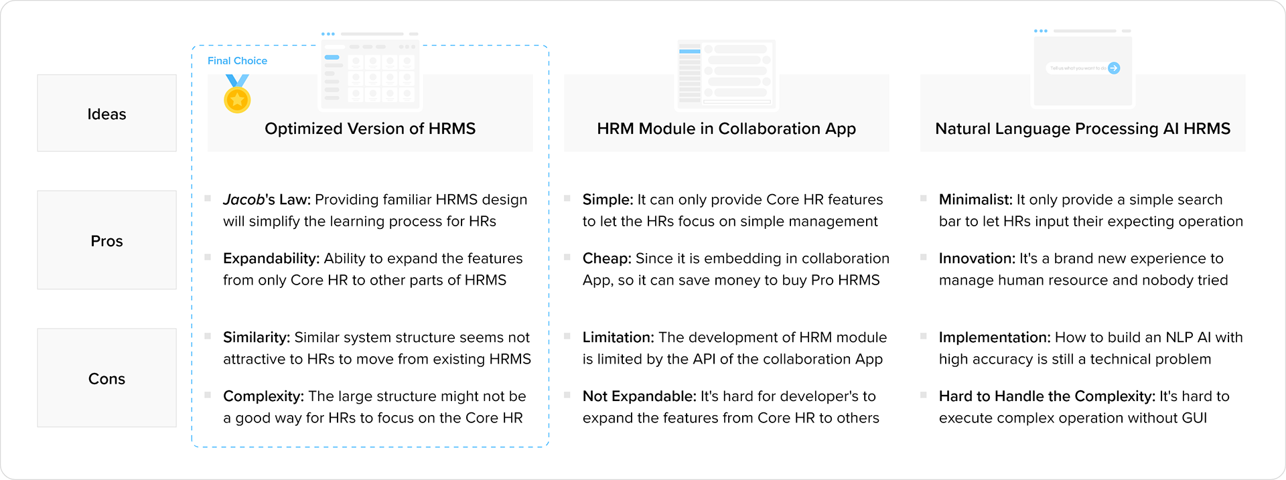Click the 'Final Choice' label
The image size is (1286, 480).
click(237, 61)
